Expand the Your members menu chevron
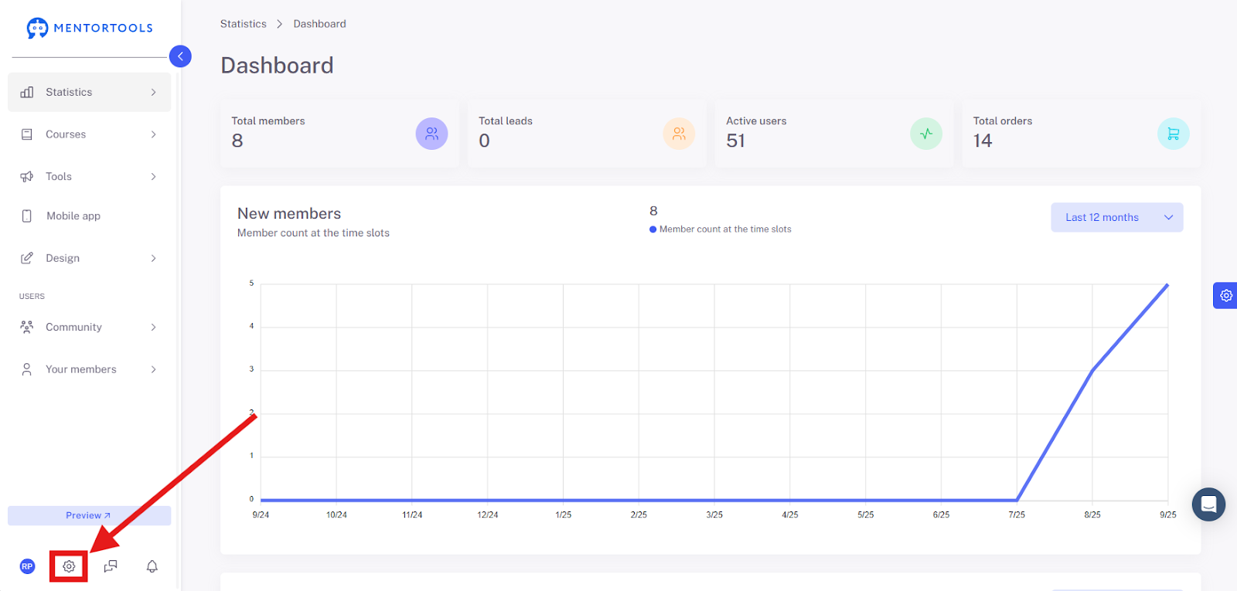The image size is (1237, 591). pyautogui.click(x=153, y=369)
